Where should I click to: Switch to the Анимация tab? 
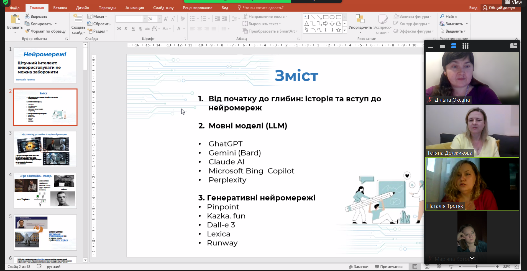coord(134,8)
